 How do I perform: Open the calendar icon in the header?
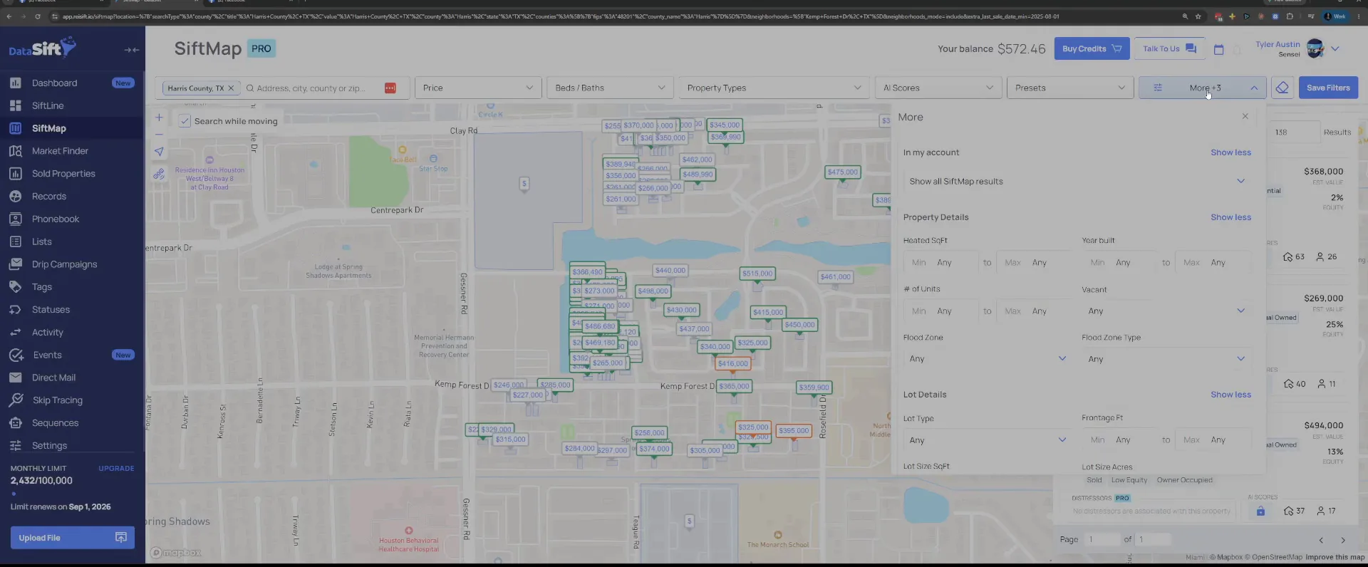[1218, 49]
